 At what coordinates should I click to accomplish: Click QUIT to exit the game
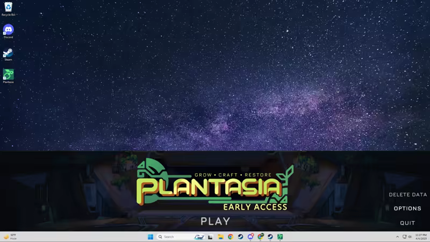tap(407, 223)
